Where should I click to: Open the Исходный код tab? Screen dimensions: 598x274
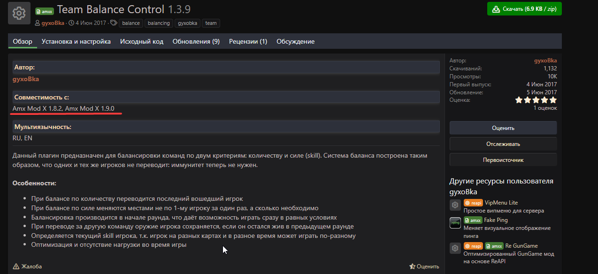pos(142,41)
